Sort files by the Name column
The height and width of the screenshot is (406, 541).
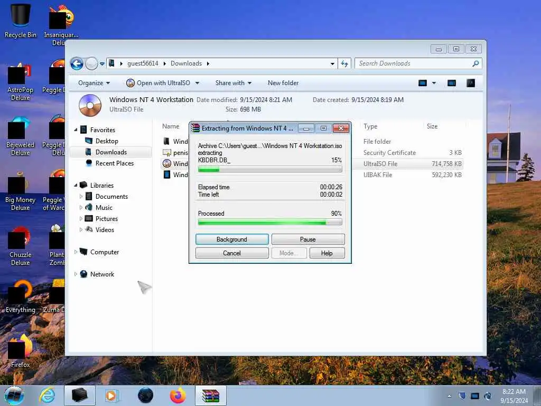pos(171,126)
